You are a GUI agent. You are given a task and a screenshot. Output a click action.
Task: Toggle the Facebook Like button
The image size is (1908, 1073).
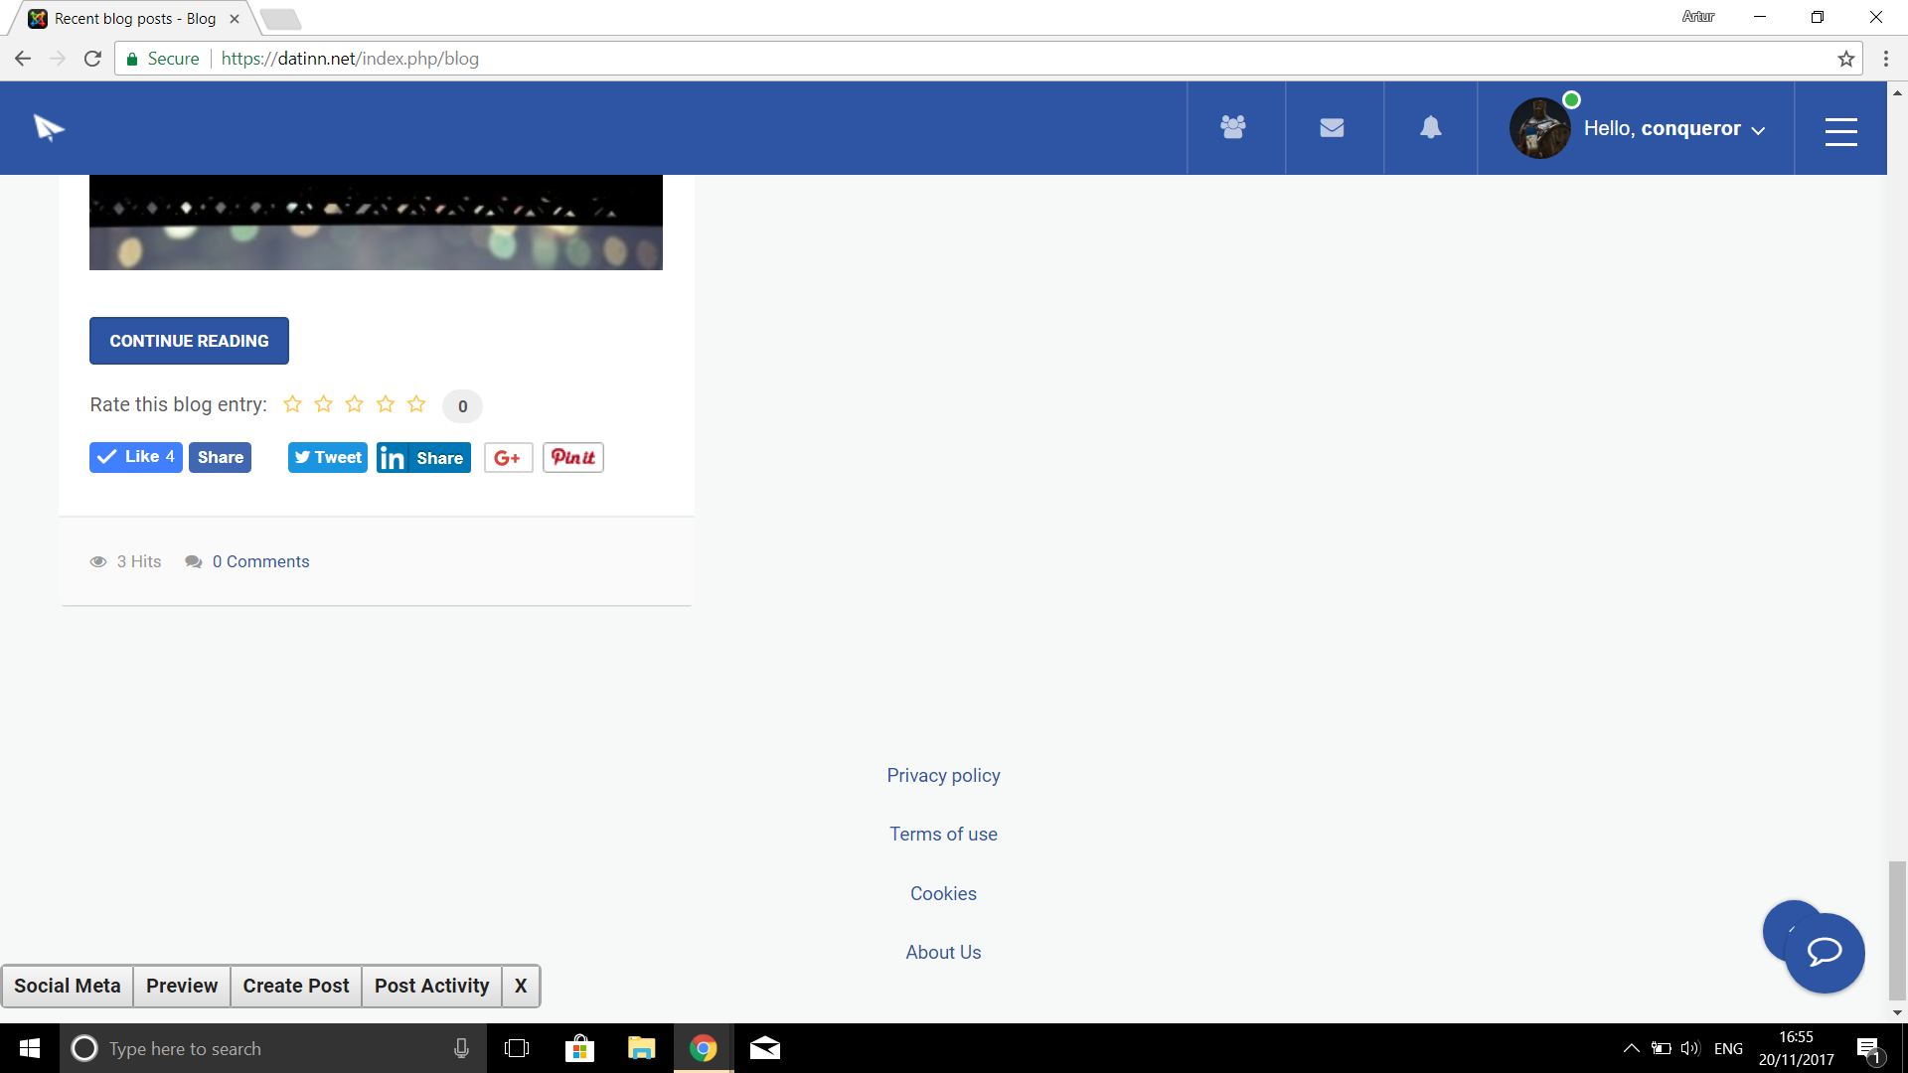coord(136,457)
